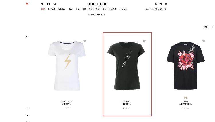Click the search magnifier icon
Screen dimensions: 215x122
165,9
